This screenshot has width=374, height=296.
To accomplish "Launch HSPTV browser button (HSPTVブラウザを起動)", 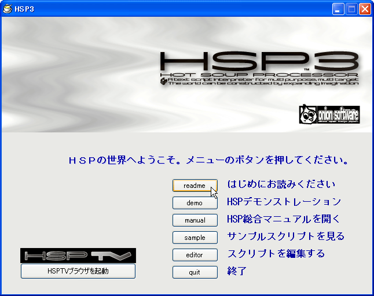I will click(x=78, y=271).
